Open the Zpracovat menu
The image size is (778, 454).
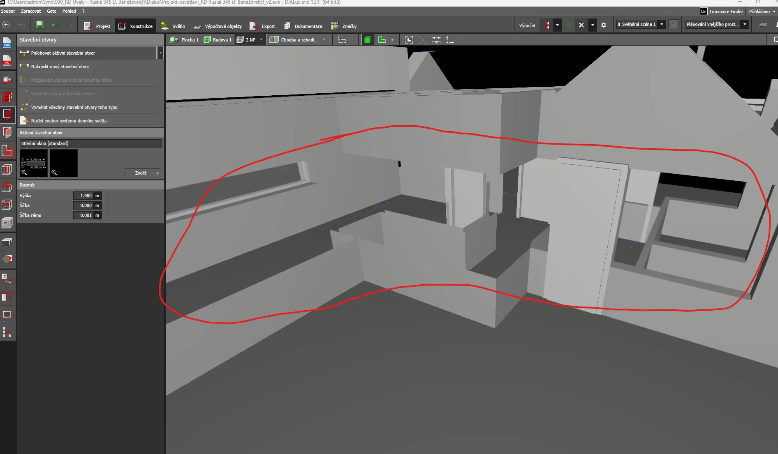pyautogui.click(x=31, y=11)
